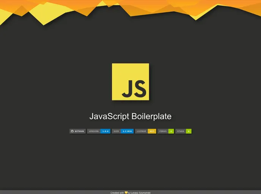Click the JavaScript Boilerplate heading
Screen dimensions: 261x194
point(130,116)
